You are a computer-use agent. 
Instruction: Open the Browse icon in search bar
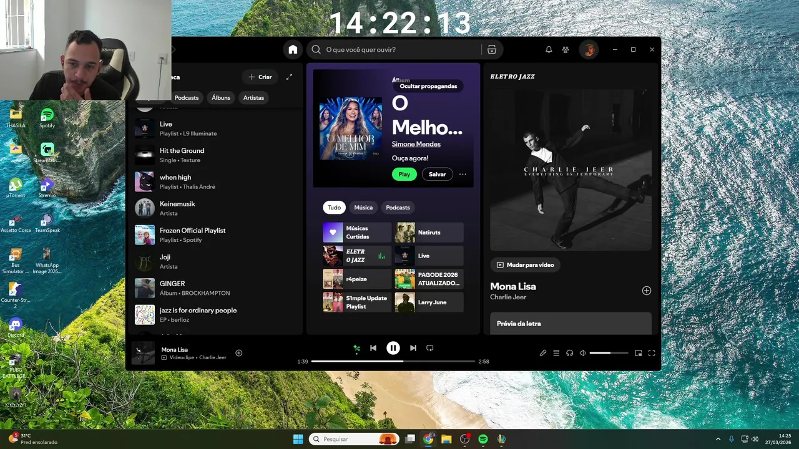(x=492, y=49)
